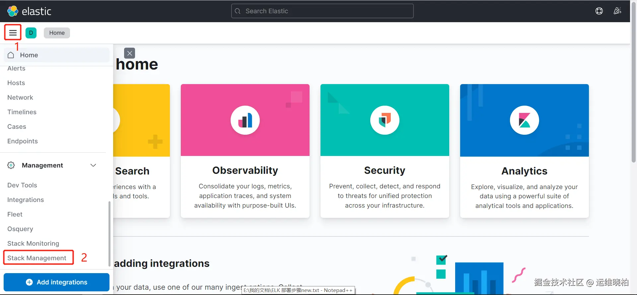Select the Home breadcrumb
637x295 pixels.
pos(57,33)
